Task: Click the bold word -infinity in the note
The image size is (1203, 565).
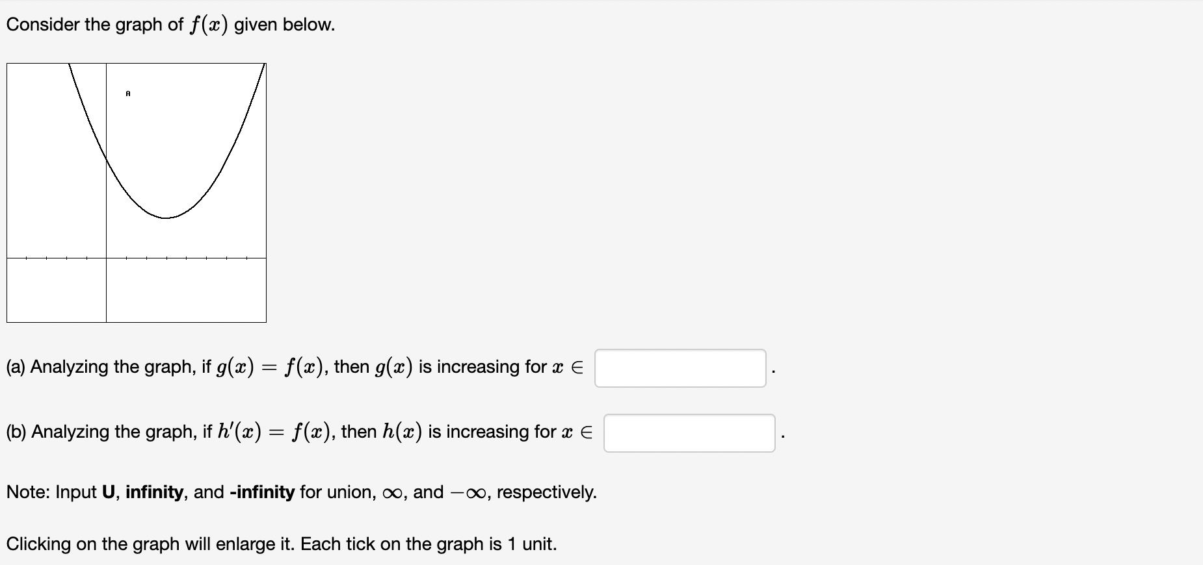Action: [261, 492]
